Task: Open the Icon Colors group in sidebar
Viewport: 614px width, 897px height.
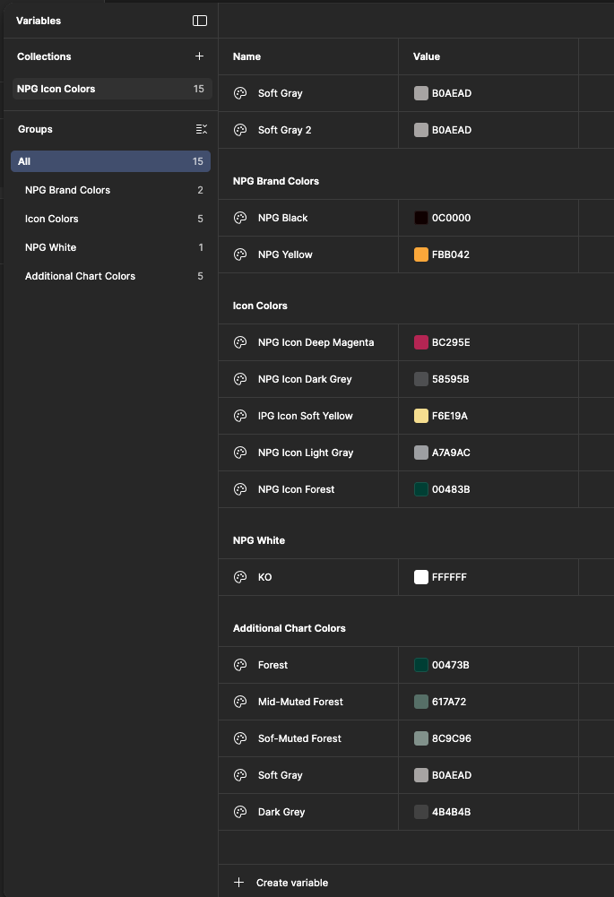Action: coord(110,219)
